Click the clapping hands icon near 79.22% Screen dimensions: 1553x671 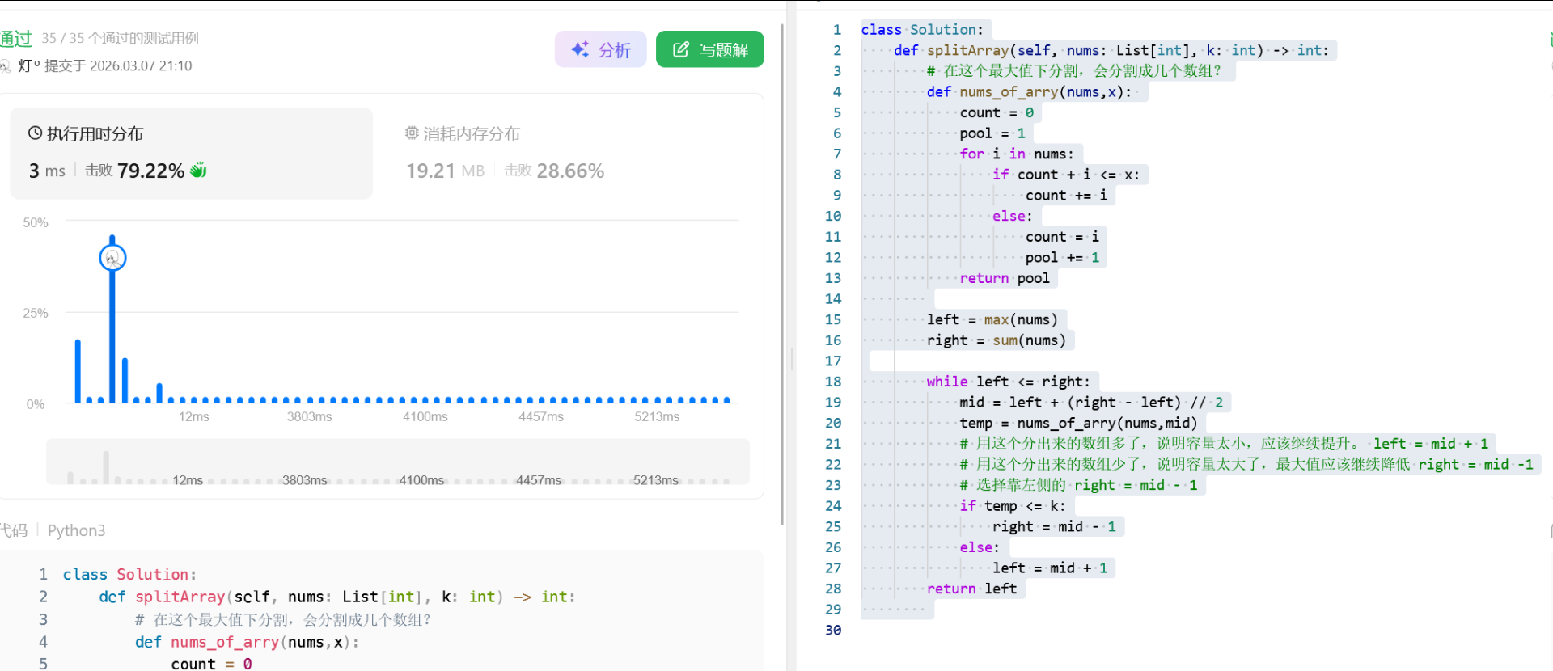pos(198,171)
